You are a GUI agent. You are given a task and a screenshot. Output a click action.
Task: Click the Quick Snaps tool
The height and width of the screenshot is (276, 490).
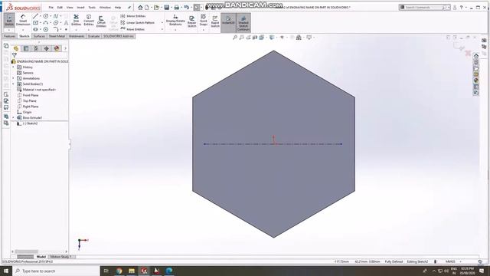click(204, 20)
